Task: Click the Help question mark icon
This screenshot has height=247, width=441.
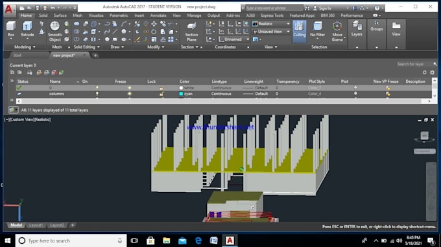Action: pos(377,8)
